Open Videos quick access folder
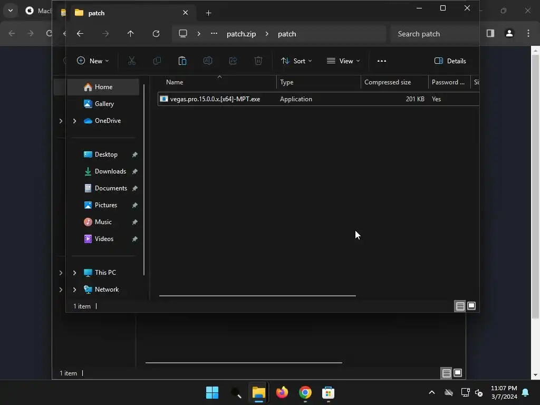Screen dimensions: 540x405 pyautogui.click(x=103, y=239)
